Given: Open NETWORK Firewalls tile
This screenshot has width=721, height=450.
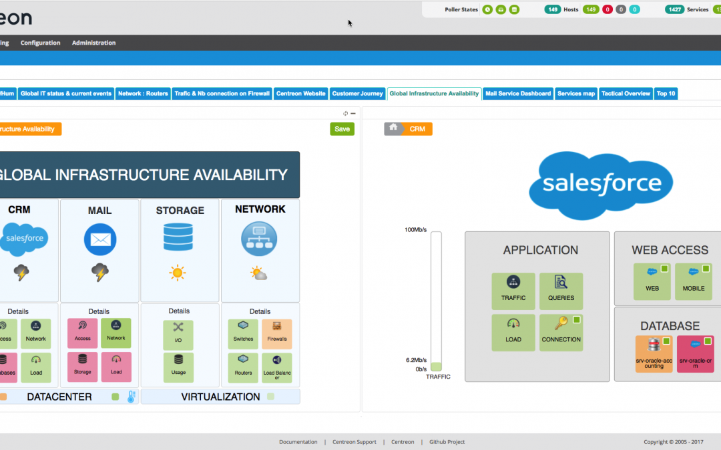Looking at the screenshot, I should (277, 334).
